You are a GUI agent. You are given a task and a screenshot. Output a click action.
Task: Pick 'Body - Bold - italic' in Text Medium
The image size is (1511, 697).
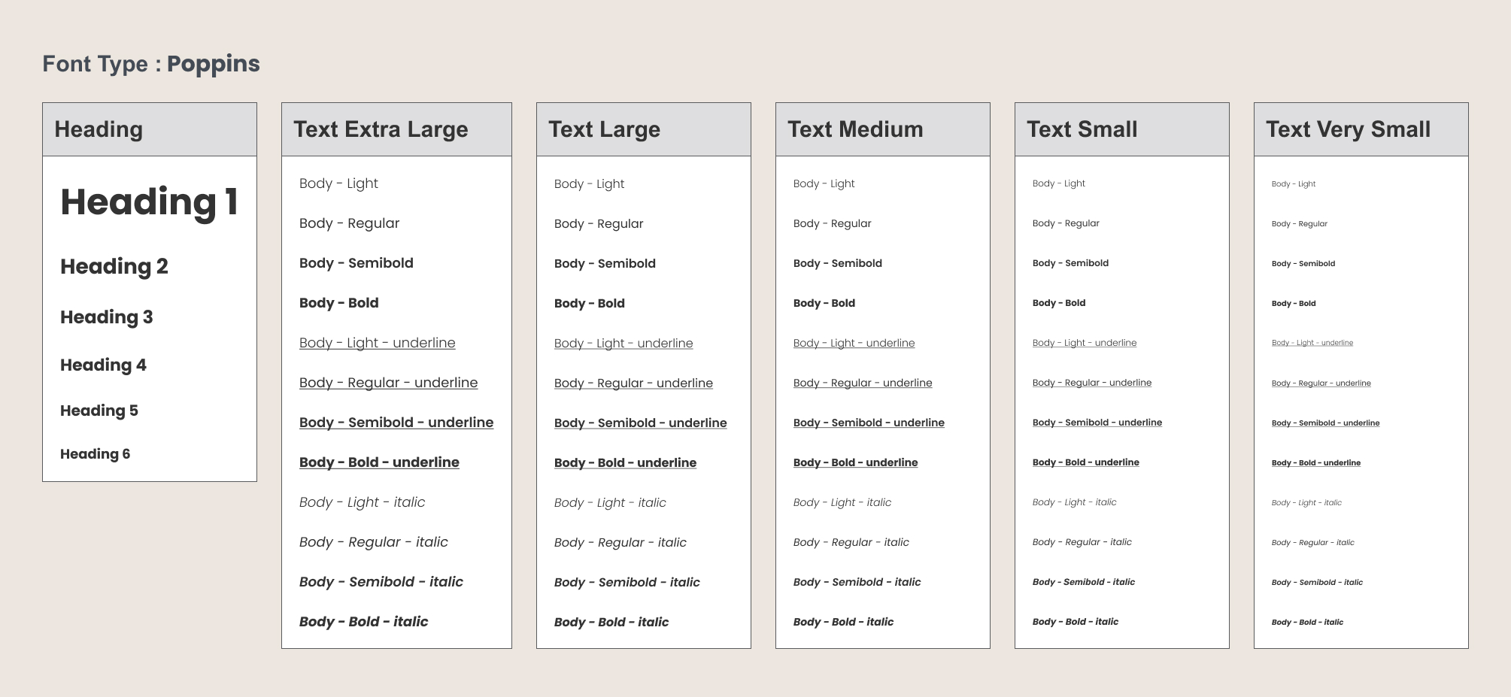coord(844,622)
